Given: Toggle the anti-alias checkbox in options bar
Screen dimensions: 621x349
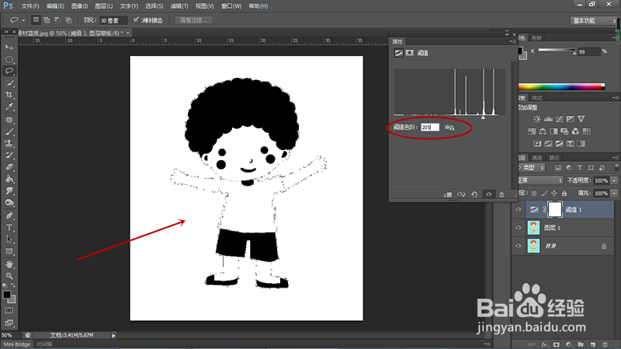Looking at the screenshot, I should (x=136, y=20).
